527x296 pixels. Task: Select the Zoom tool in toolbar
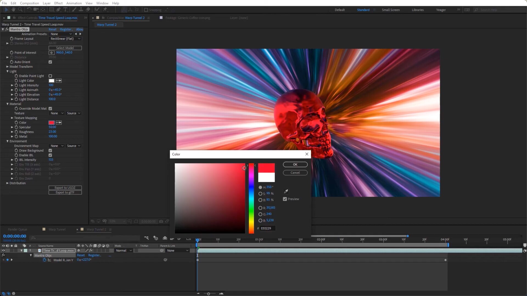[x=20, y=10]
